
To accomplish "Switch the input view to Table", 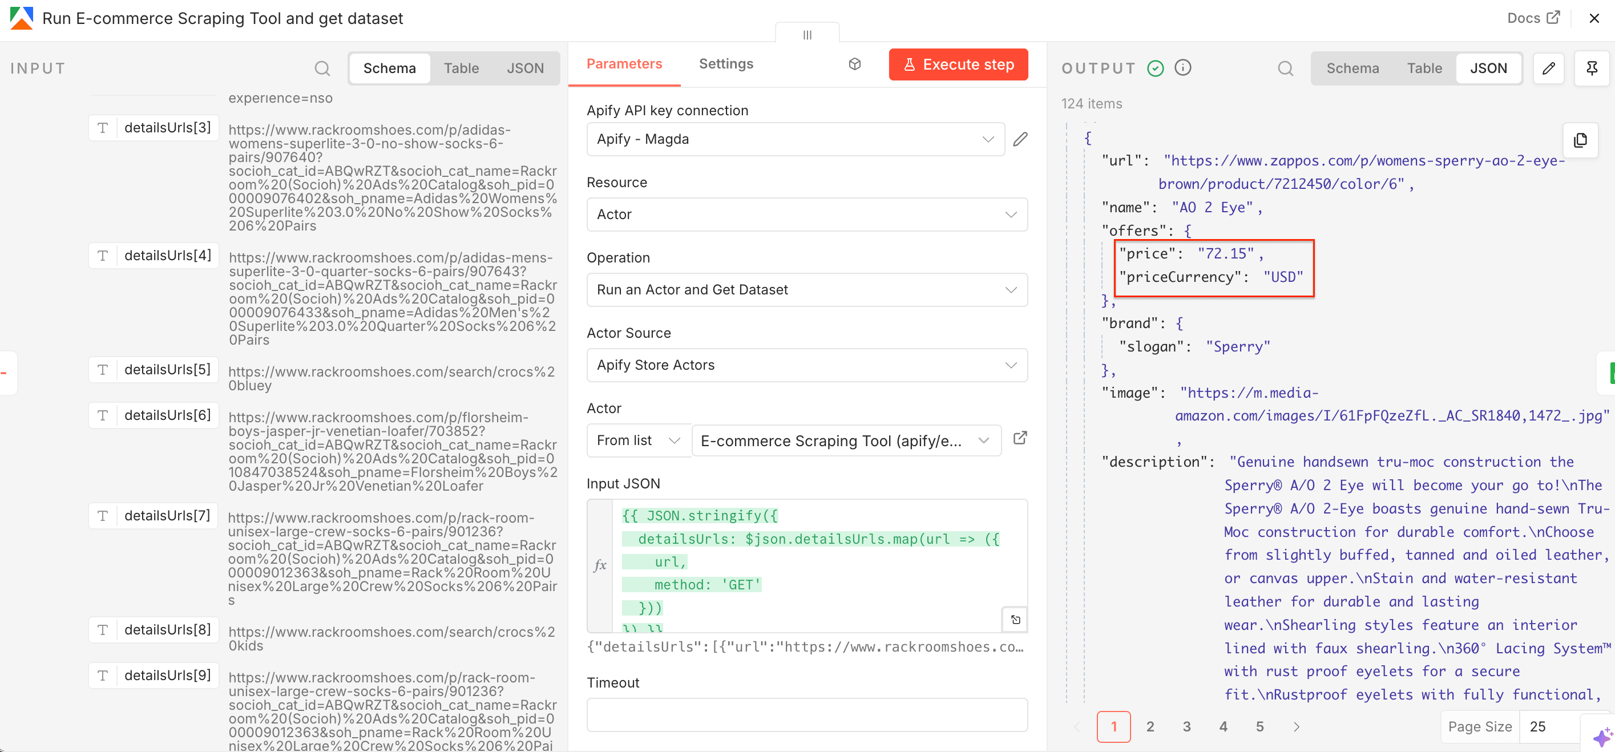I will 461,68.
